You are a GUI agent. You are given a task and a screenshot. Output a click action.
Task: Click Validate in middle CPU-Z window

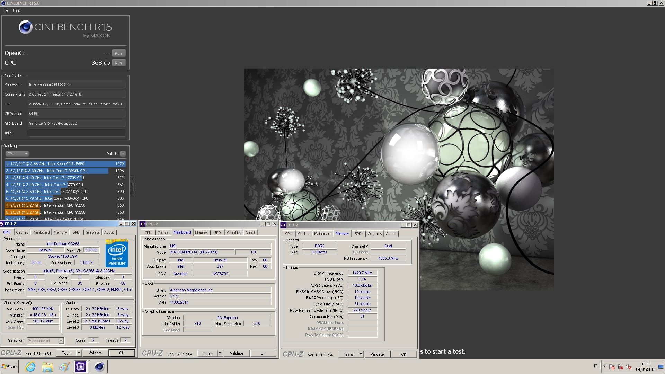pyautogui.click(x=237, y=354)
